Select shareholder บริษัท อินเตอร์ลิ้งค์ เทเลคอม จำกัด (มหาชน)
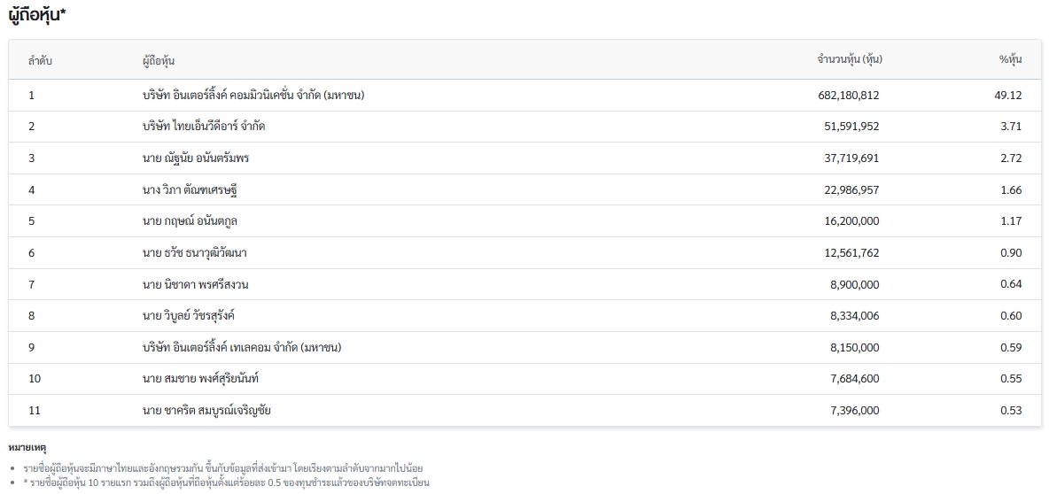This screenshot has height=494, width=1049. point(241,348)
